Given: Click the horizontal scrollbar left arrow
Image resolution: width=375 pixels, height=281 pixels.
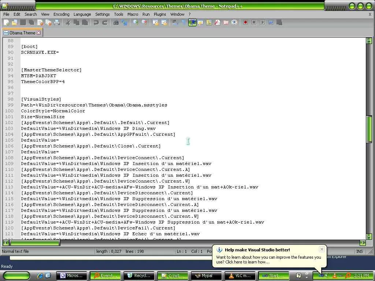Looking at the screenshot, I should [x=6, y=243].
